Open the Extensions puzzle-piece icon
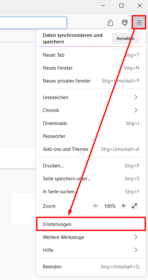 coord(110,23)
